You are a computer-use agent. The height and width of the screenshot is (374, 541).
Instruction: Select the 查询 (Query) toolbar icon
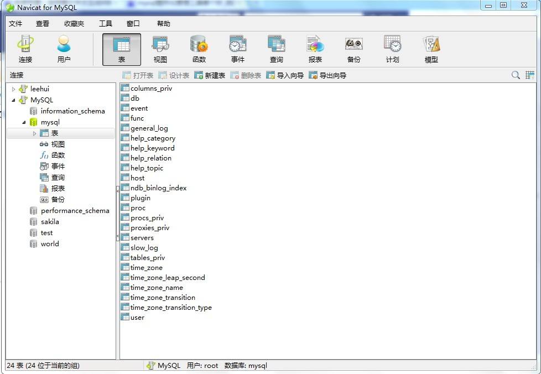[277, 49]
